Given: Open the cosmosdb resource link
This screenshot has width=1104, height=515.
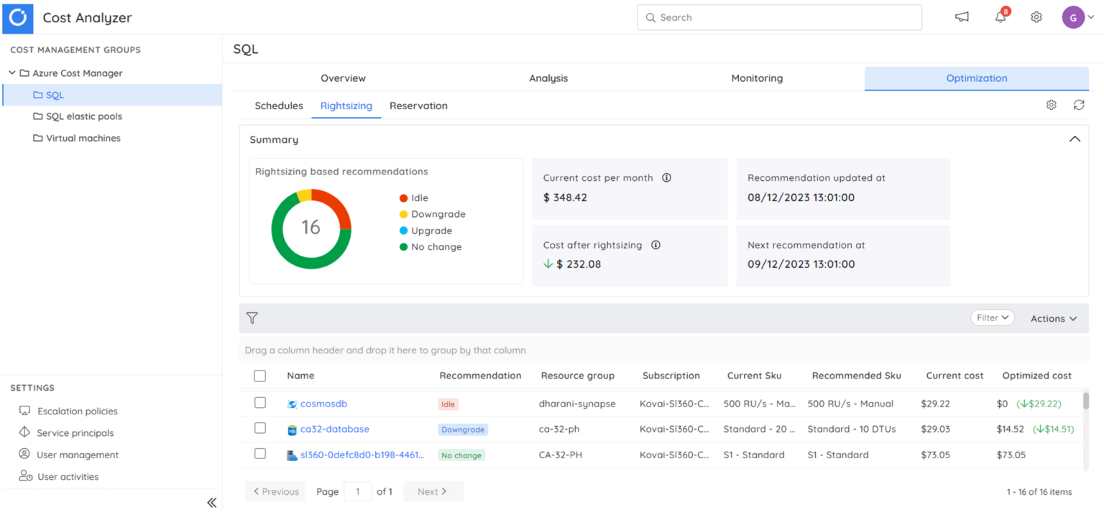Looking at the screenshot, I should click(324, 403).
